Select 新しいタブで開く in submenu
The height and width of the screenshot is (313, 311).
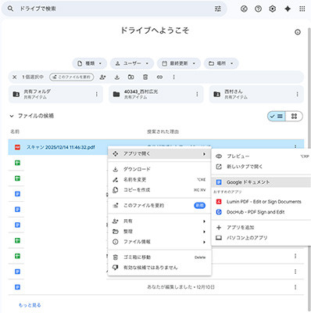pos(261,167)
